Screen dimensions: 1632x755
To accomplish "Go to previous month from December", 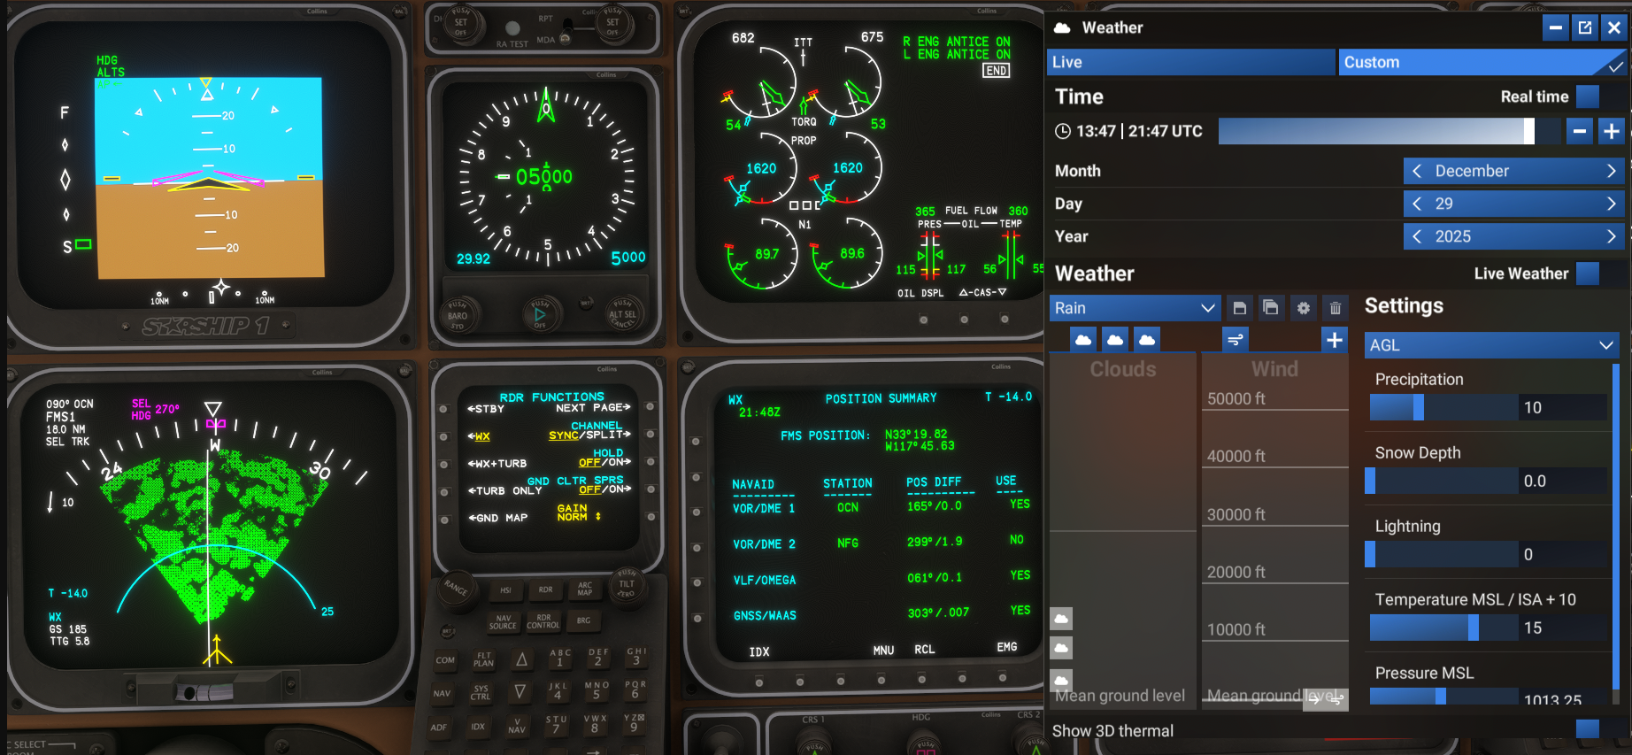I will click(x=1417, y=171).
